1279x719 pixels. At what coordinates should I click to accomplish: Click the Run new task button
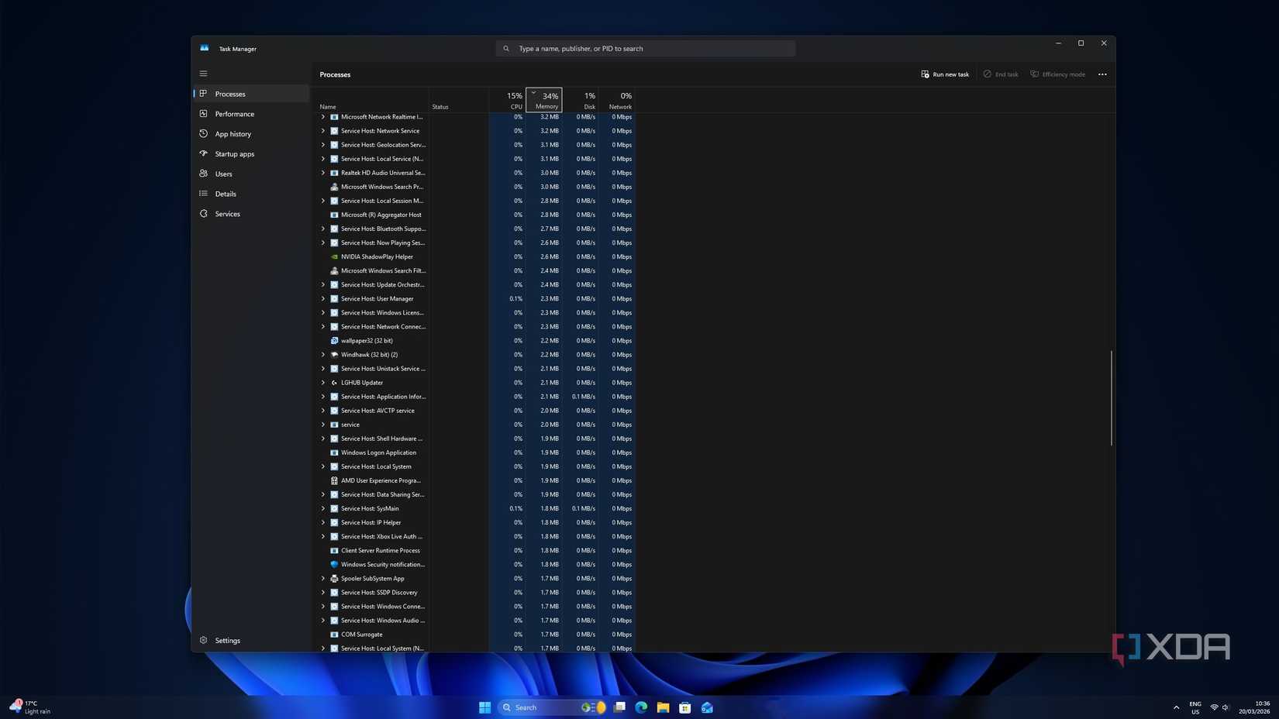(945, 74)
